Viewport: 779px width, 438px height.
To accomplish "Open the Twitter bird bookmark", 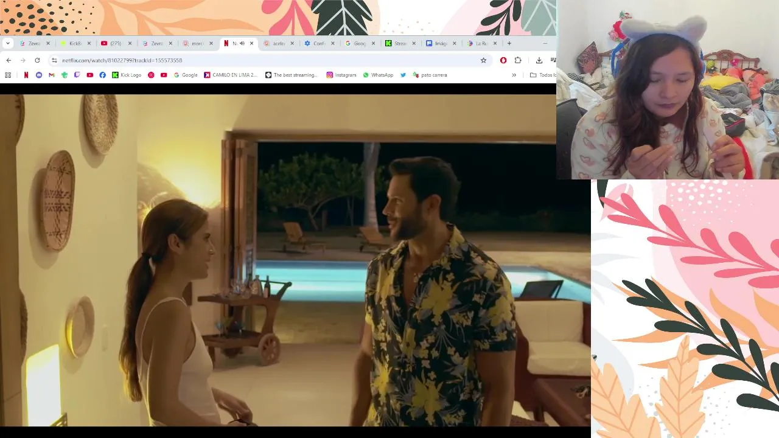I will pos(403,75).
